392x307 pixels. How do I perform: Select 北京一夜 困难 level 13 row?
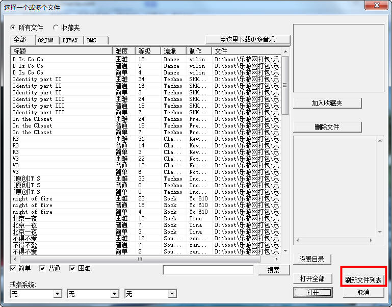(146, 218)
